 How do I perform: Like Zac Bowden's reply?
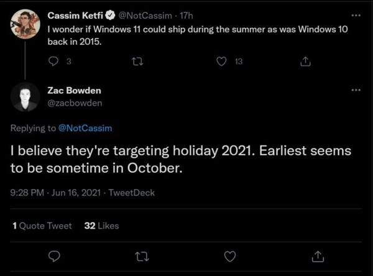point(230,255)
